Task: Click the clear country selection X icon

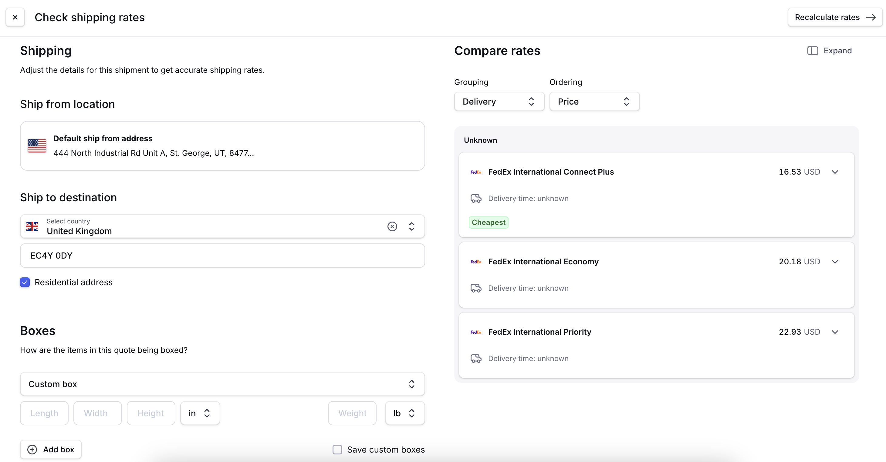Action: pyautogui.click(x=393, y=226)
